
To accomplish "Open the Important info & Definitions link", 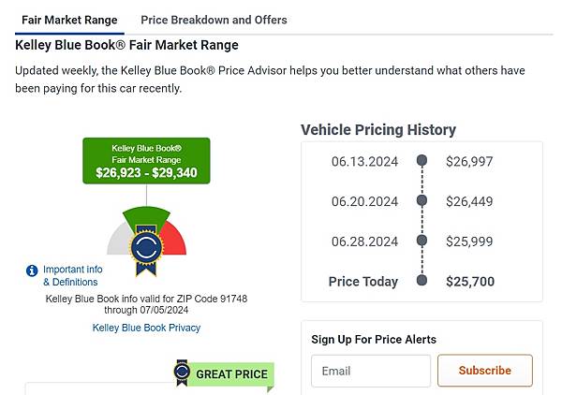I will 72,275.
